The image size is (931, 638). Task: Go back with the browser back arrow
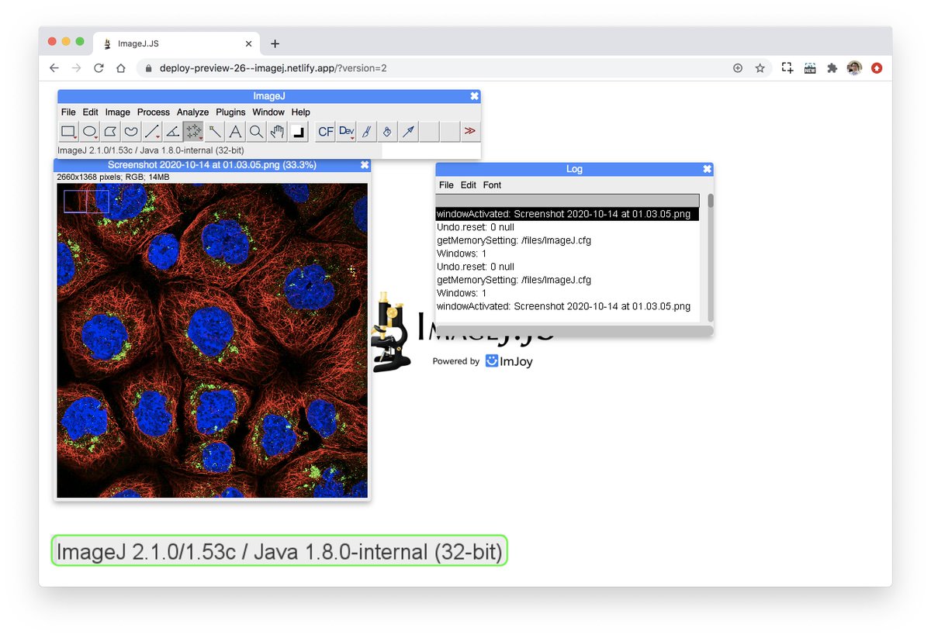pyautogui.click(x=54, y=68)
